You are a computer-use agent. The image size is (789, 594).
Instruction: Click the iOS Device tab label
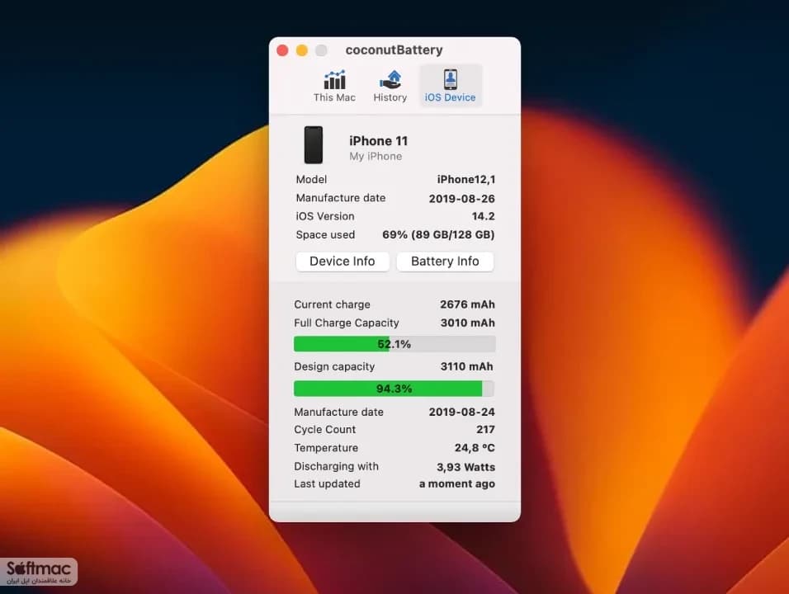[x=450, y=97]
